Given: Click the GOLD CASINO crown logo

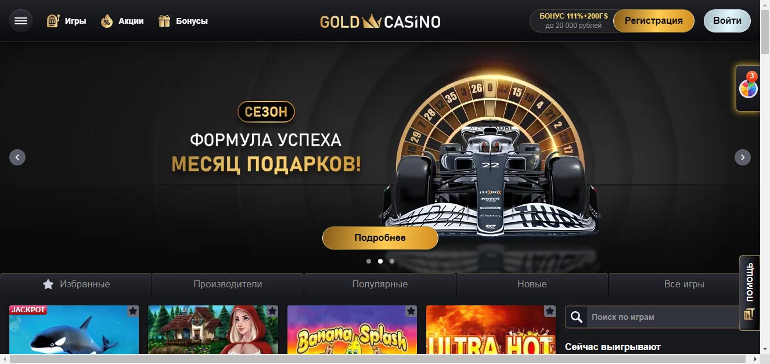Looking at the screenshot, I should 380,21.
